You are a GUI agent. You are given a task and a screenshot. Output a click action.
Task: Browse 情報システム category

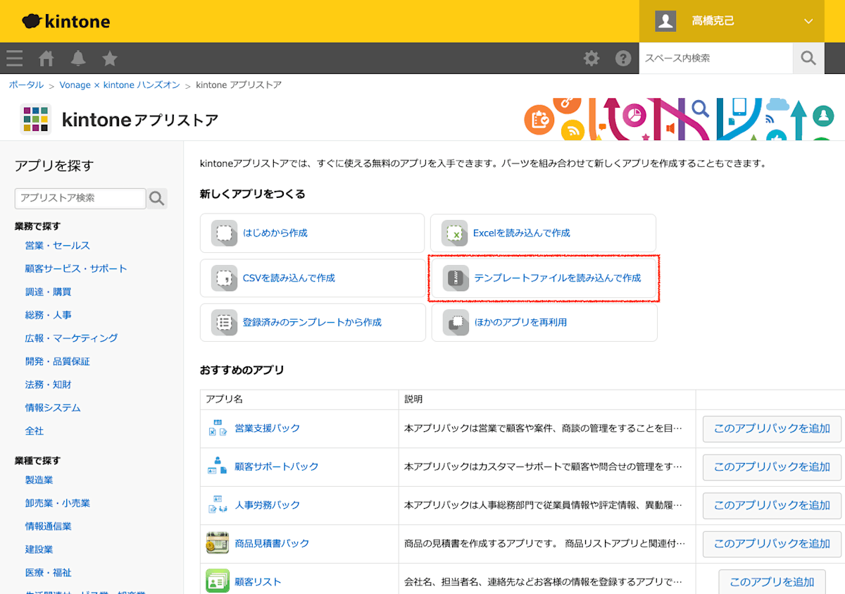pos(53,408)
